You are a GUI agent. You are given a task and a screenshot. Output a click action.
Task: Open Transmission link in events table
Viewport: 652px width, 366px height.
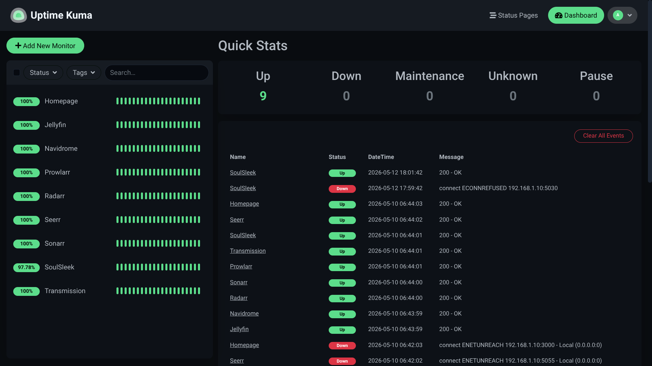click(248, 251)
